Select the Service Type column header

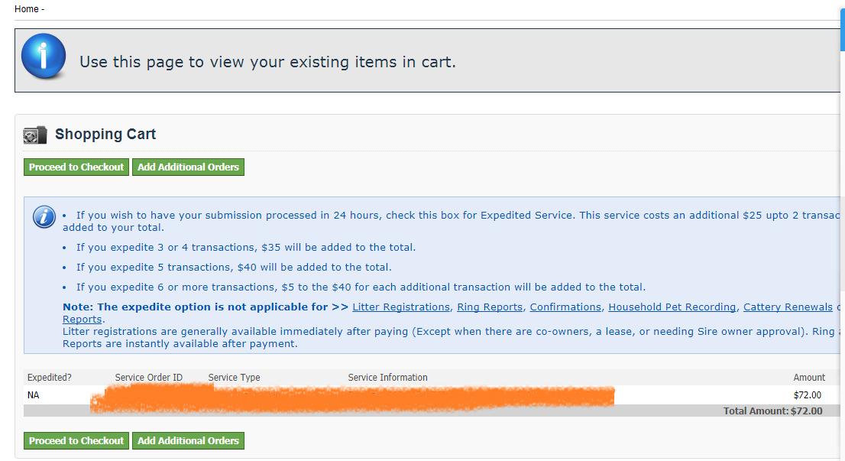click(x=235, y=378)
